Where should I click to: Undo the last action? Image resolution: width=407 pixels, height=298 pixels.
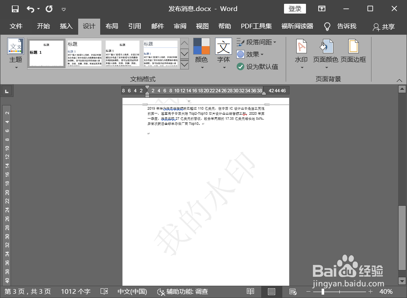pyautogui.click(x=30, y=9)
